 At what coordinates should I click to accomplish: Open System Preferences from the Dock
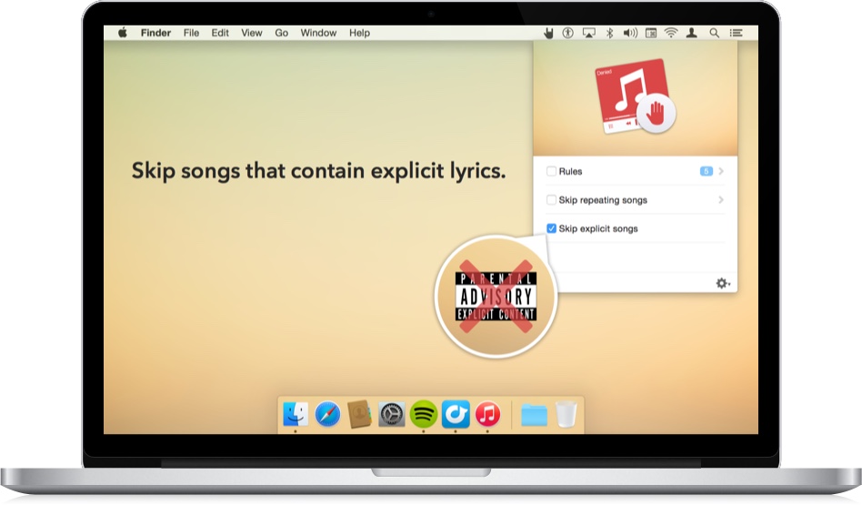pyautogui.click(x=391, y=414)
